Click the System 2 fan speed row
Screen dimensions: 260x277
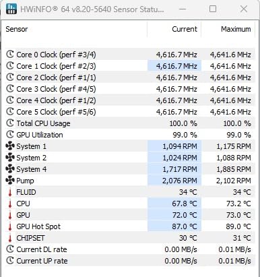click(130, 158)
